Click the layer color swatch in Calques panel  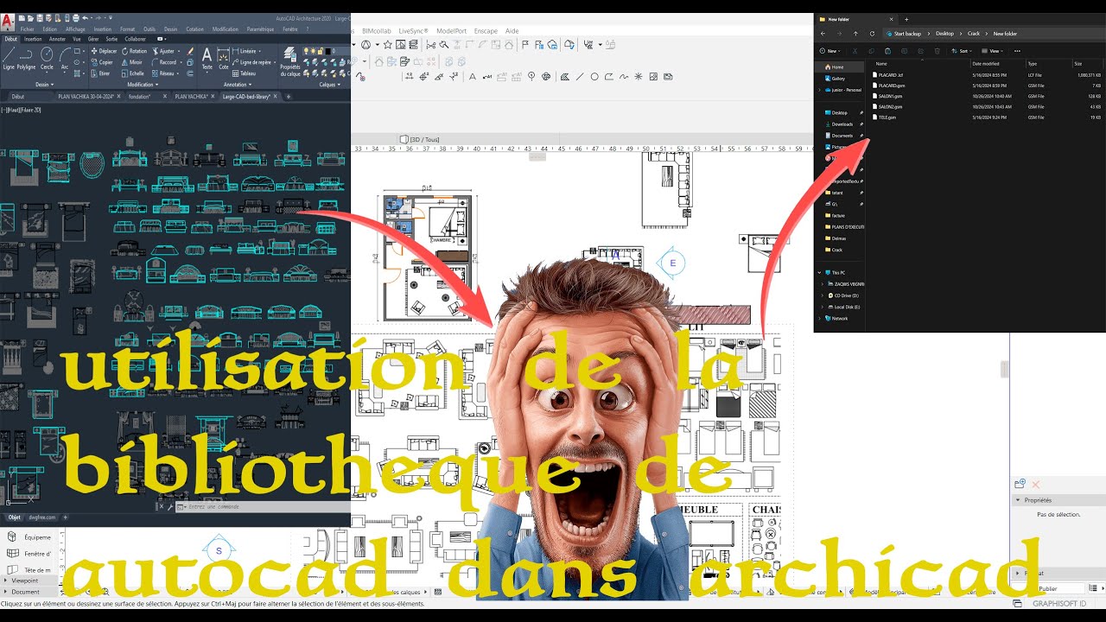pyautogui.click(x=328, y=51)
